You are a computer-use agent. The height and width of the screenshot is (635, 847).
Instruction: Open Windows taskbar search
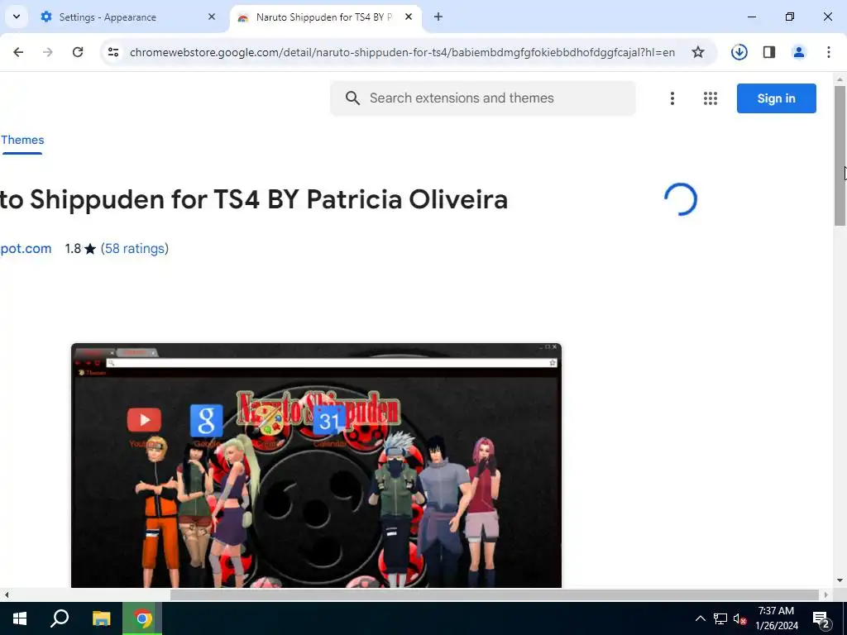[60, 618]
